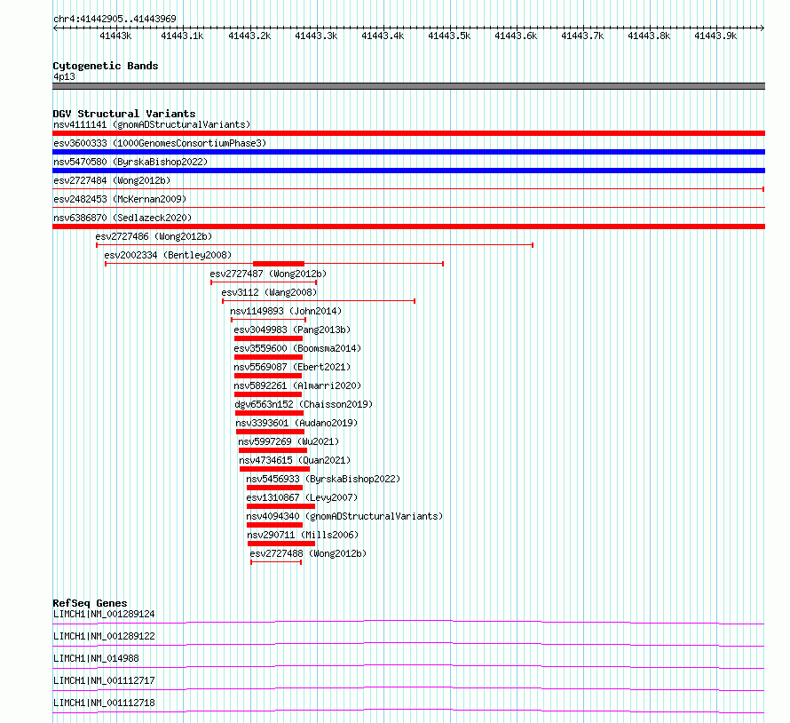Select nsv5456933 (ByrskaBishop2022) variant
This screenshot has width=790, height=723.
click(x=323, y=479)
